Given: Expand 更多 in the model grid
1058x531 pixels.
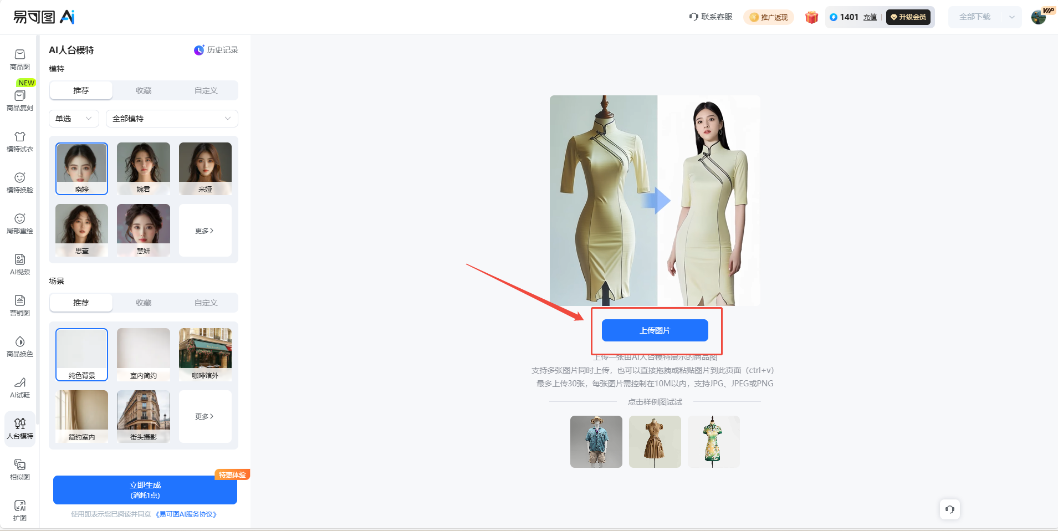Looking at the screenshot, I should (x=205, y=231).
